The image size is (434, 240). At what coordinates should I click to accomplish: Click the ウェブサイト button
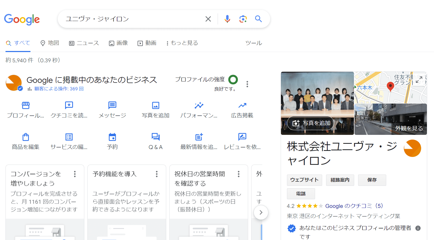click(x=305, y=180)
